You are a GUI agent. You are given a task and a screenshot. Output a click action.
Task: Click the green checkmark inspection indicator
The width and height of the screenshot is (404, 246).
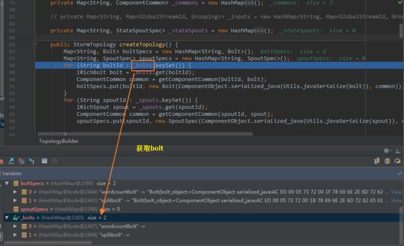[x=400, y=2]
